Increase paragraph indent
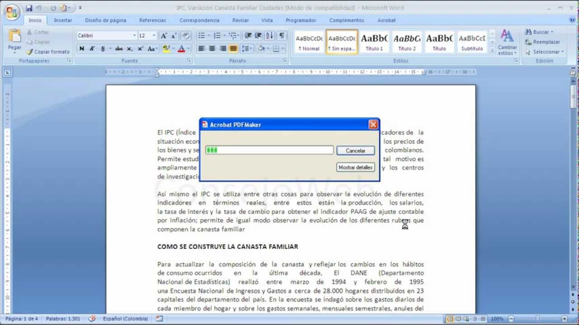The width and height of the screenshot is (579, 325). [258, 36]
